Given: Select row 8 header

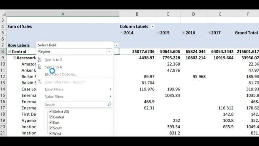Looking at the screenshot, I should [3, 52].
